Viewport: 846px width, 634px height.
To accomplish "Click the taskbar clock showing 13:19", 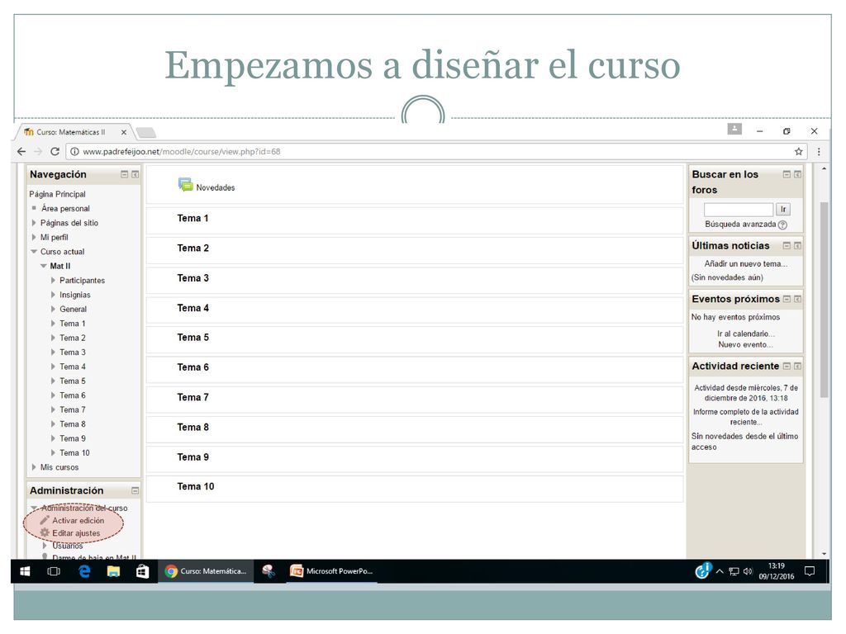I will click(x=777, y=571).
